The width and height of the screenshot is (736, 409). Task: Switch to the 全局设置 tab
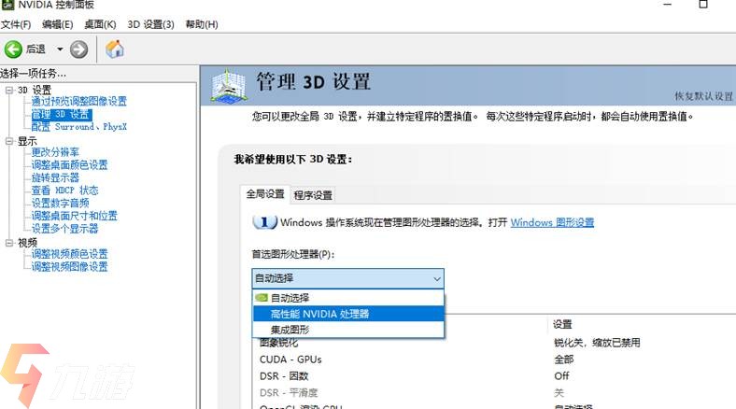pyautogui.click(x=265, y=194)
